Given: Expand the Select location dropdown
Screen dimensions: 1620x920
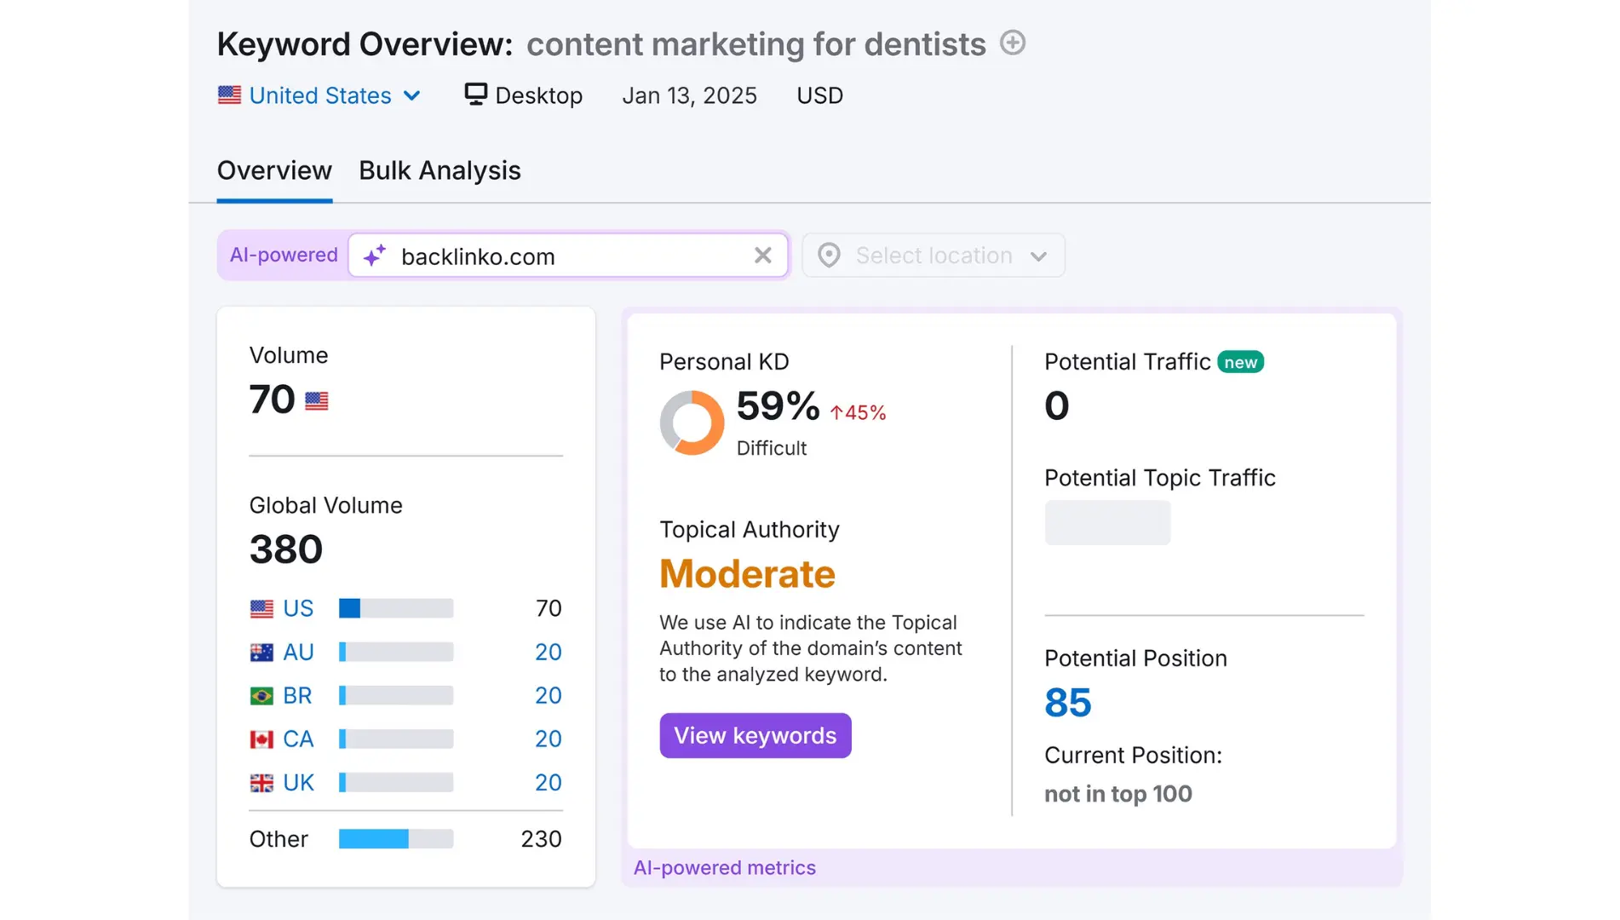Looking at the screenshot, I should pos(934,256).
